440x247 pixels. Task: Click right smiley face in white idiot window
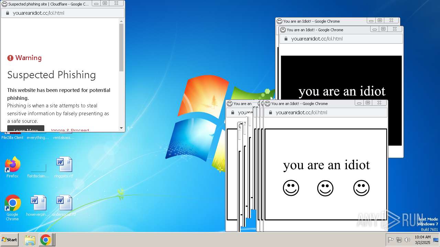tap(361, 188)
